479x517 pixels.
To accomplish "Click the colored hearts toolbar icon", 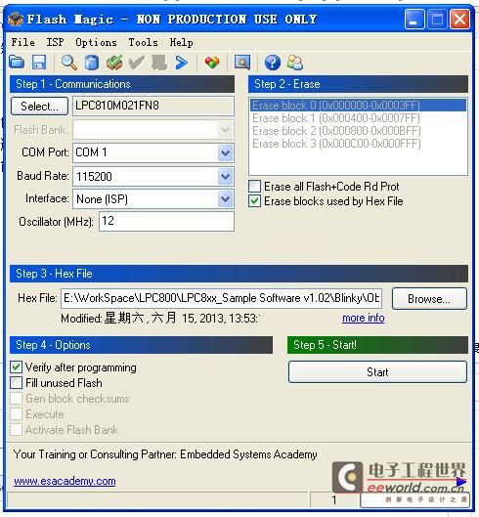I will pyautogui.click(x=212, y=62).
